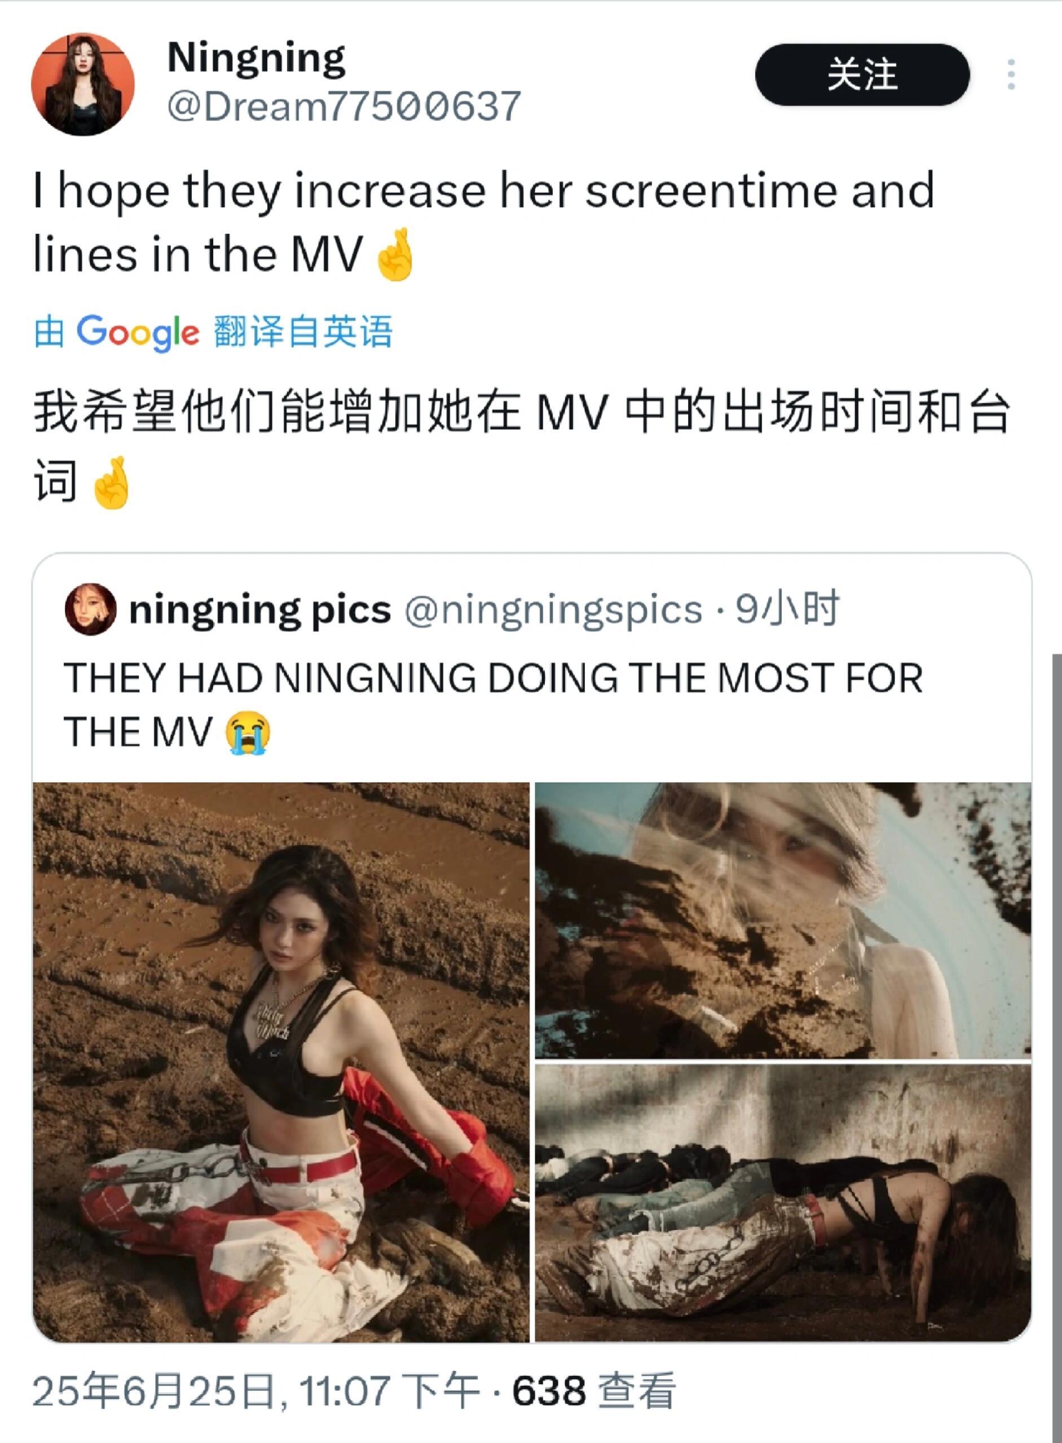Open the quoted tweet text about the MV

493,705
